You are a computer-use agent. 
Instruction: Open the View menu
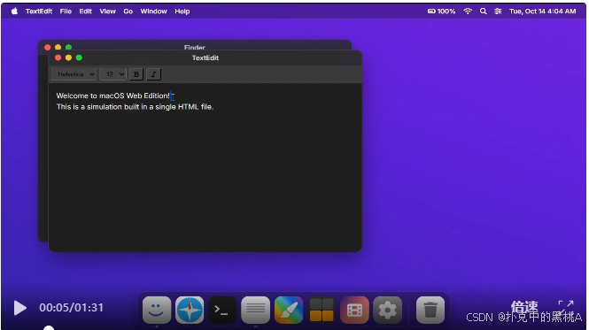tap(107, 12)
